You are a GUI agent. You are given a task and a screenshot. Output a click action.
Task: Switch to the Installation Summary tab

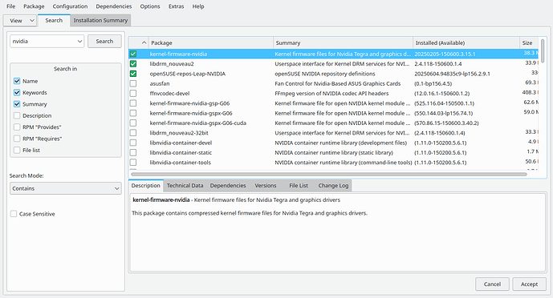coord(100,20)
